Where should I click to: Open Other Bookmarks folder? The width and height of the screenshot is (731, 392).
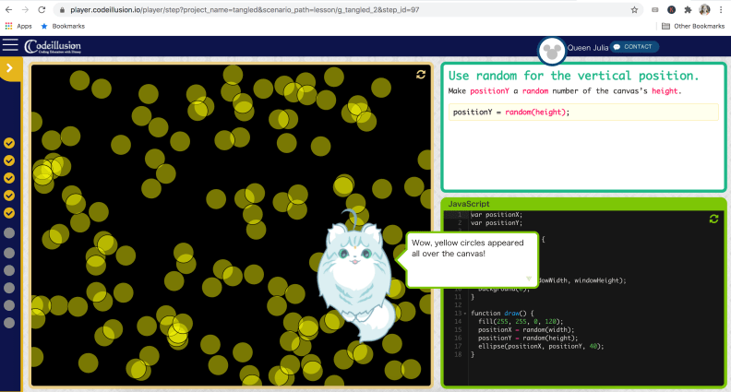(693, 26)
